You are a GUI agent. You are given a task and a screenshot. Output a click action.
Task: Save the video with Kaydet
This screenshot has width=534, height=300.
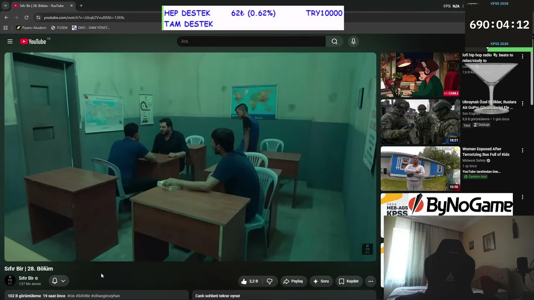click(348, 281)
